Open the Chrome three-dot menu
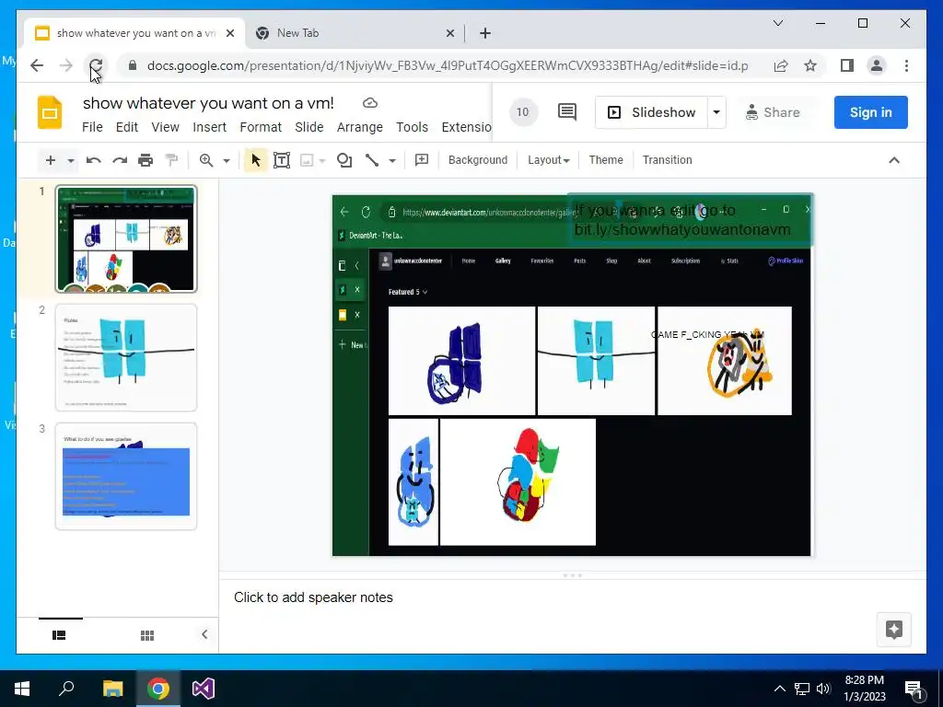The width and height of the screenshot is (943, 707). coord(906,65)
